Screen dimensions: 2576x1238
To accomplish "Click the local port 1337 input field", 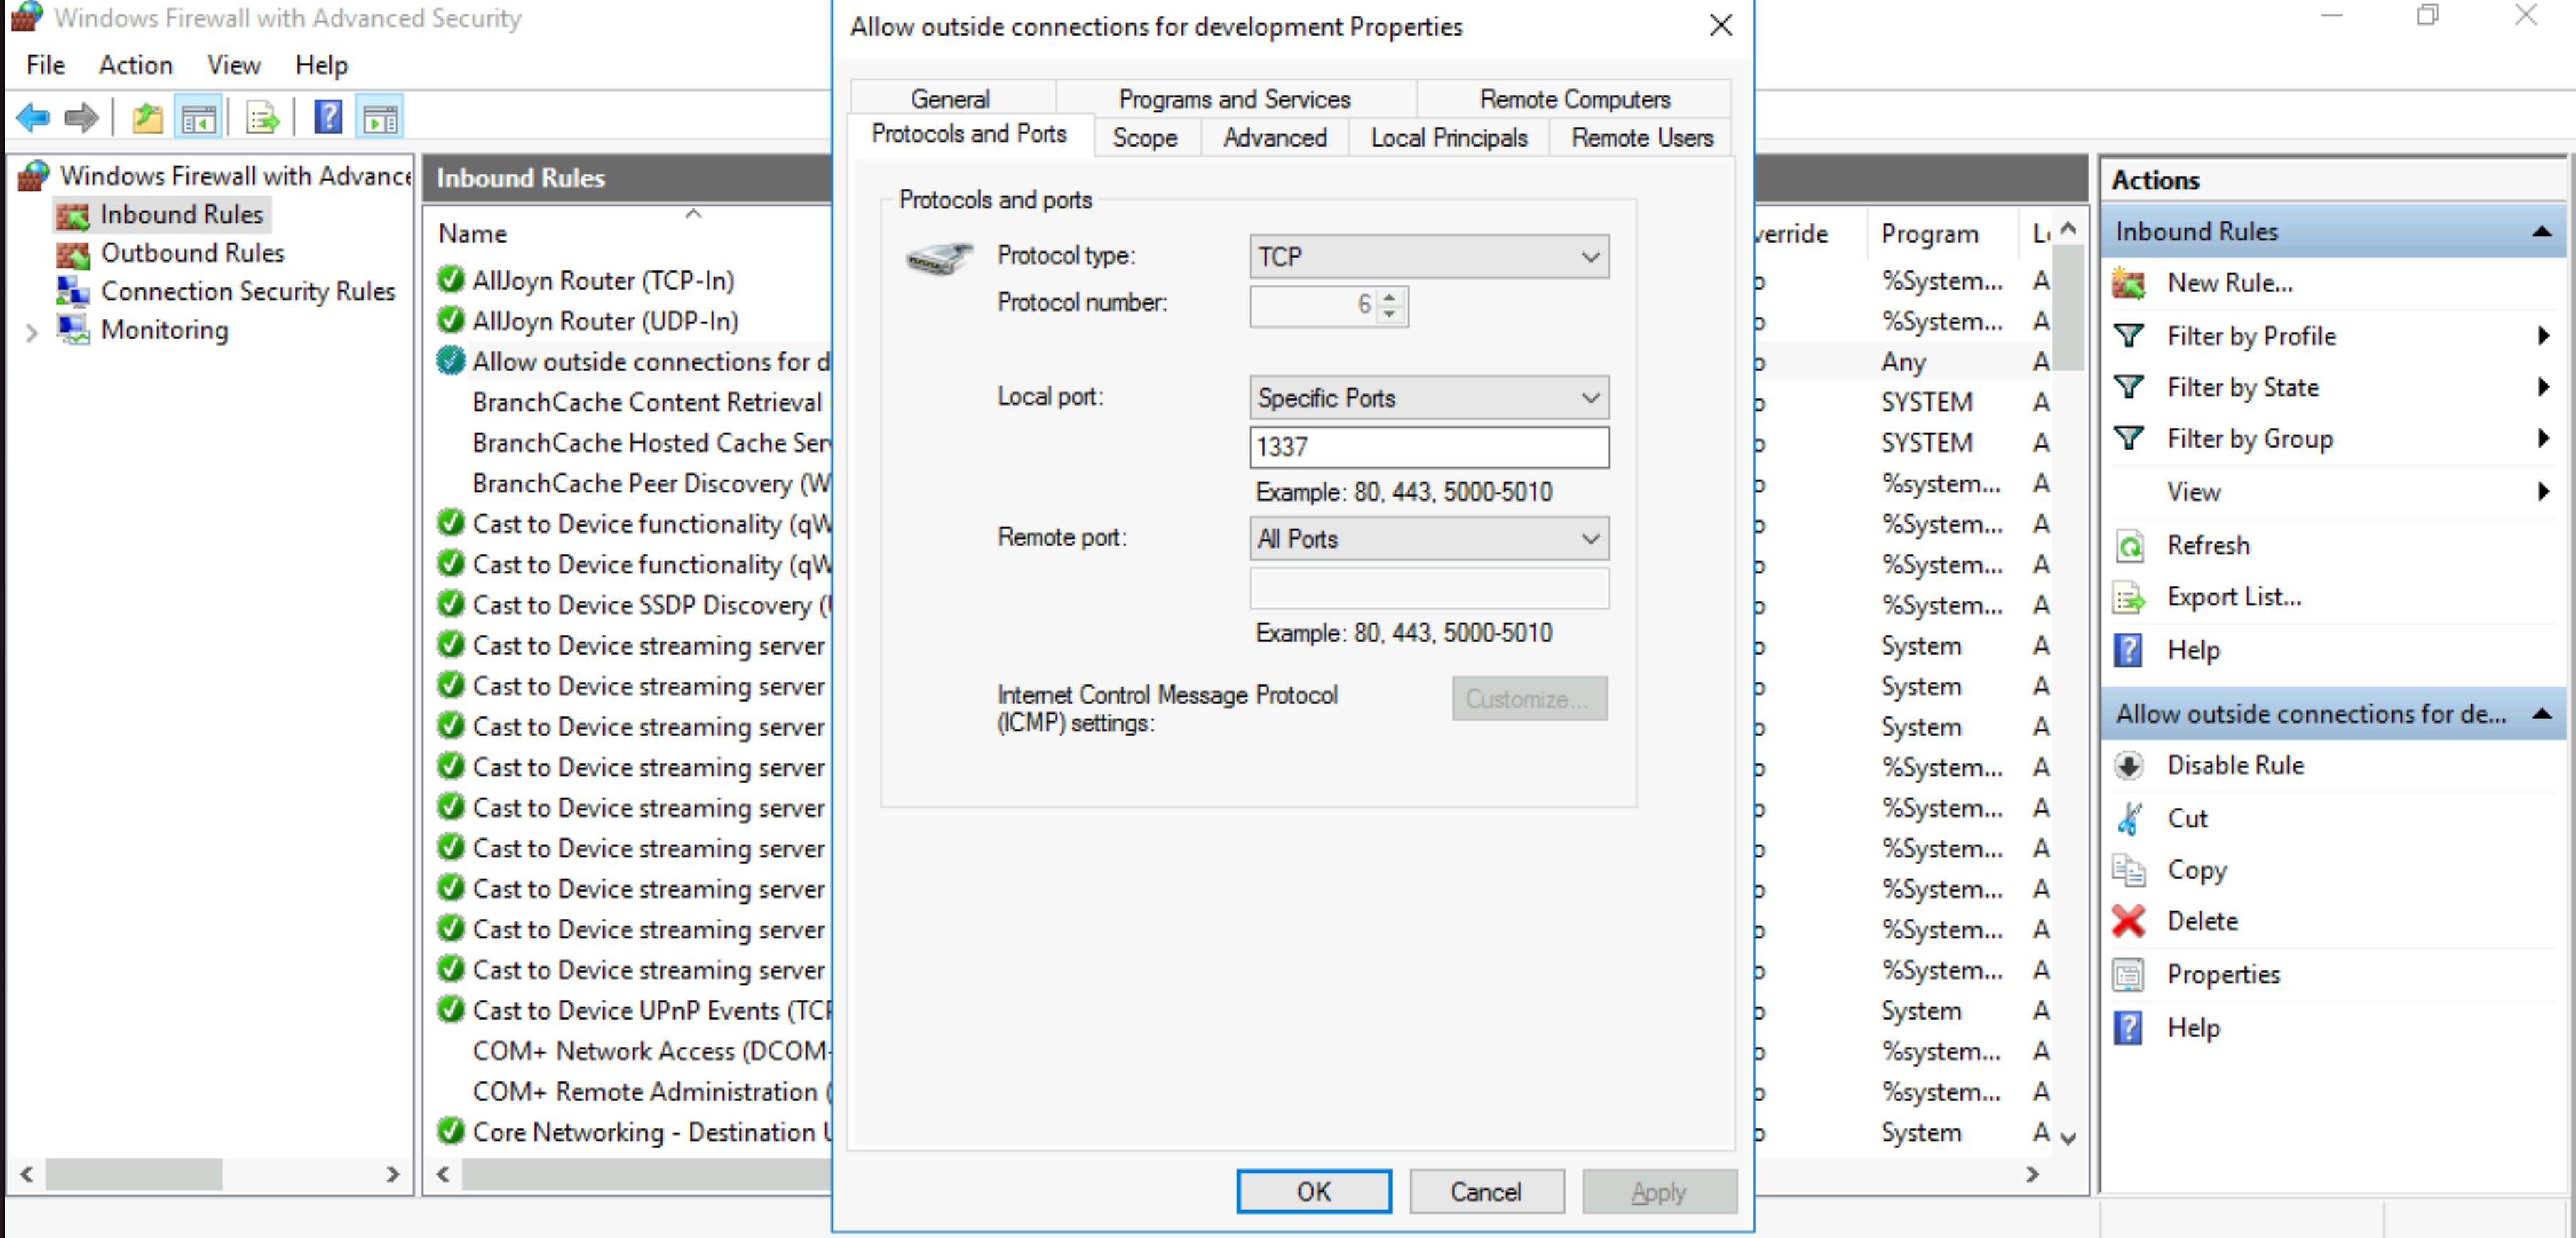I will 1428,447.
